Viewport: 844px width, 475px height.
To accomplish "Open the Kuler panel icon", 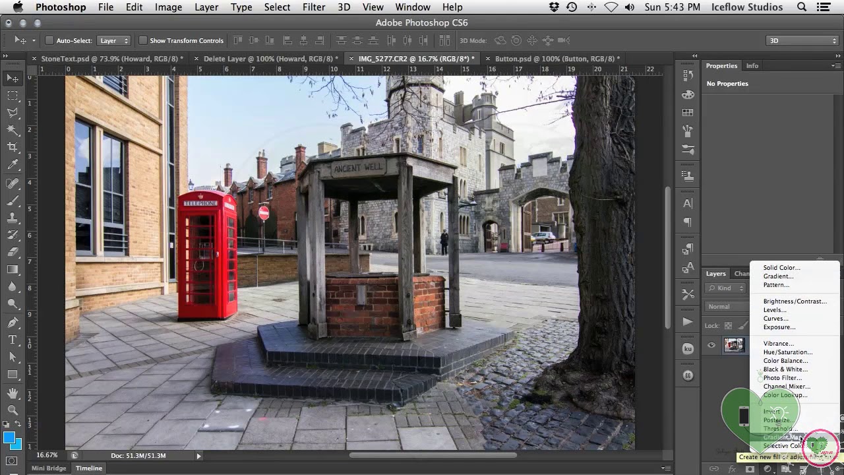I will tap(688, 349).
